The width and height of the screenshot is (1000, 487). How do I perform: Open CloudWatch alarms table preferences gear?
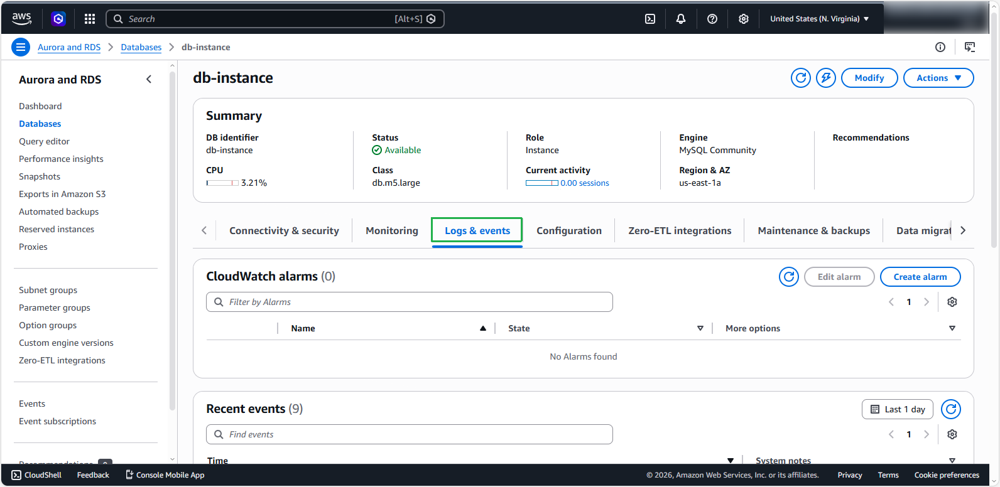pyautogui.click(x=952, y=302)
